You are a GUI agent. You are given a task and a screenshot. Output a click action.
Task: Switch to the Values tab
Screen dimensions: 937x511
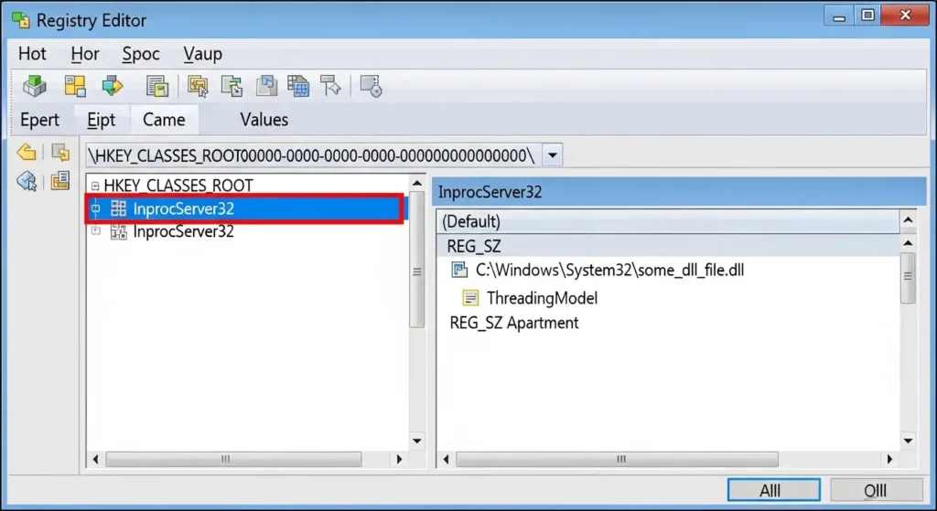264,120
